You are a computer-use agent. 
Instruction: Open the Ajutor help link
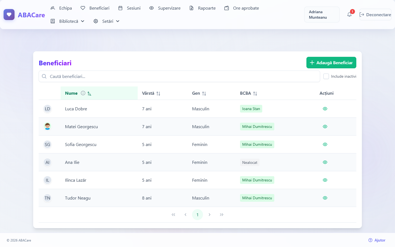click(x=377, y=240)
